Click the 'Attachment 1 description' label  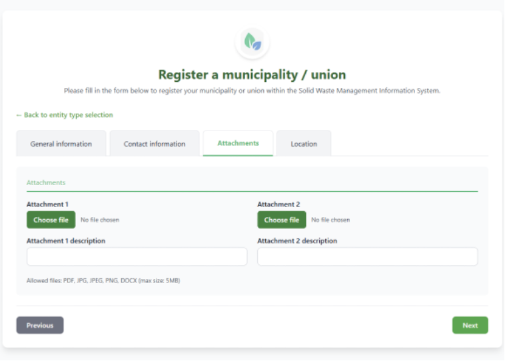[x=66, y=241]
